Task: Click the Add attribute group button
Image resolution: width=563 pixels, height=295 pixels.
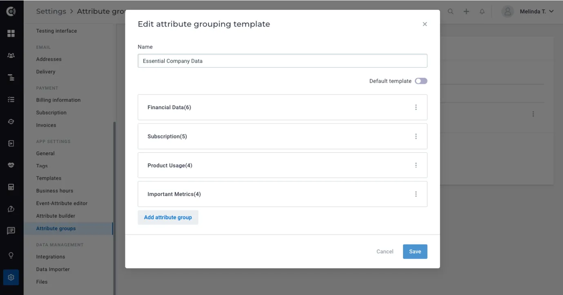Action: [168, 218]
